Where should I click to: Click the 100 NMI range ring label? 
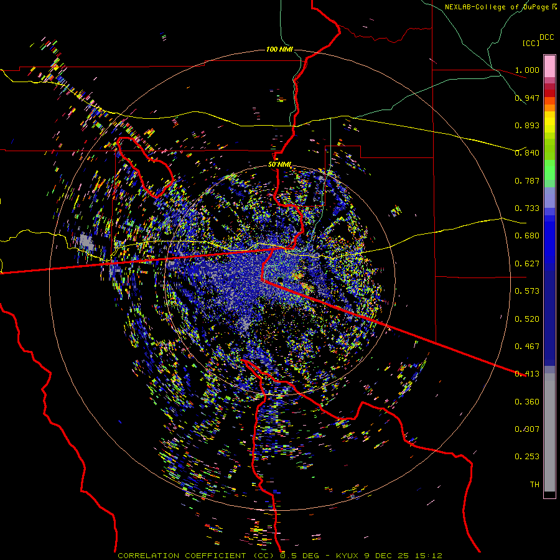click(279, 49)
